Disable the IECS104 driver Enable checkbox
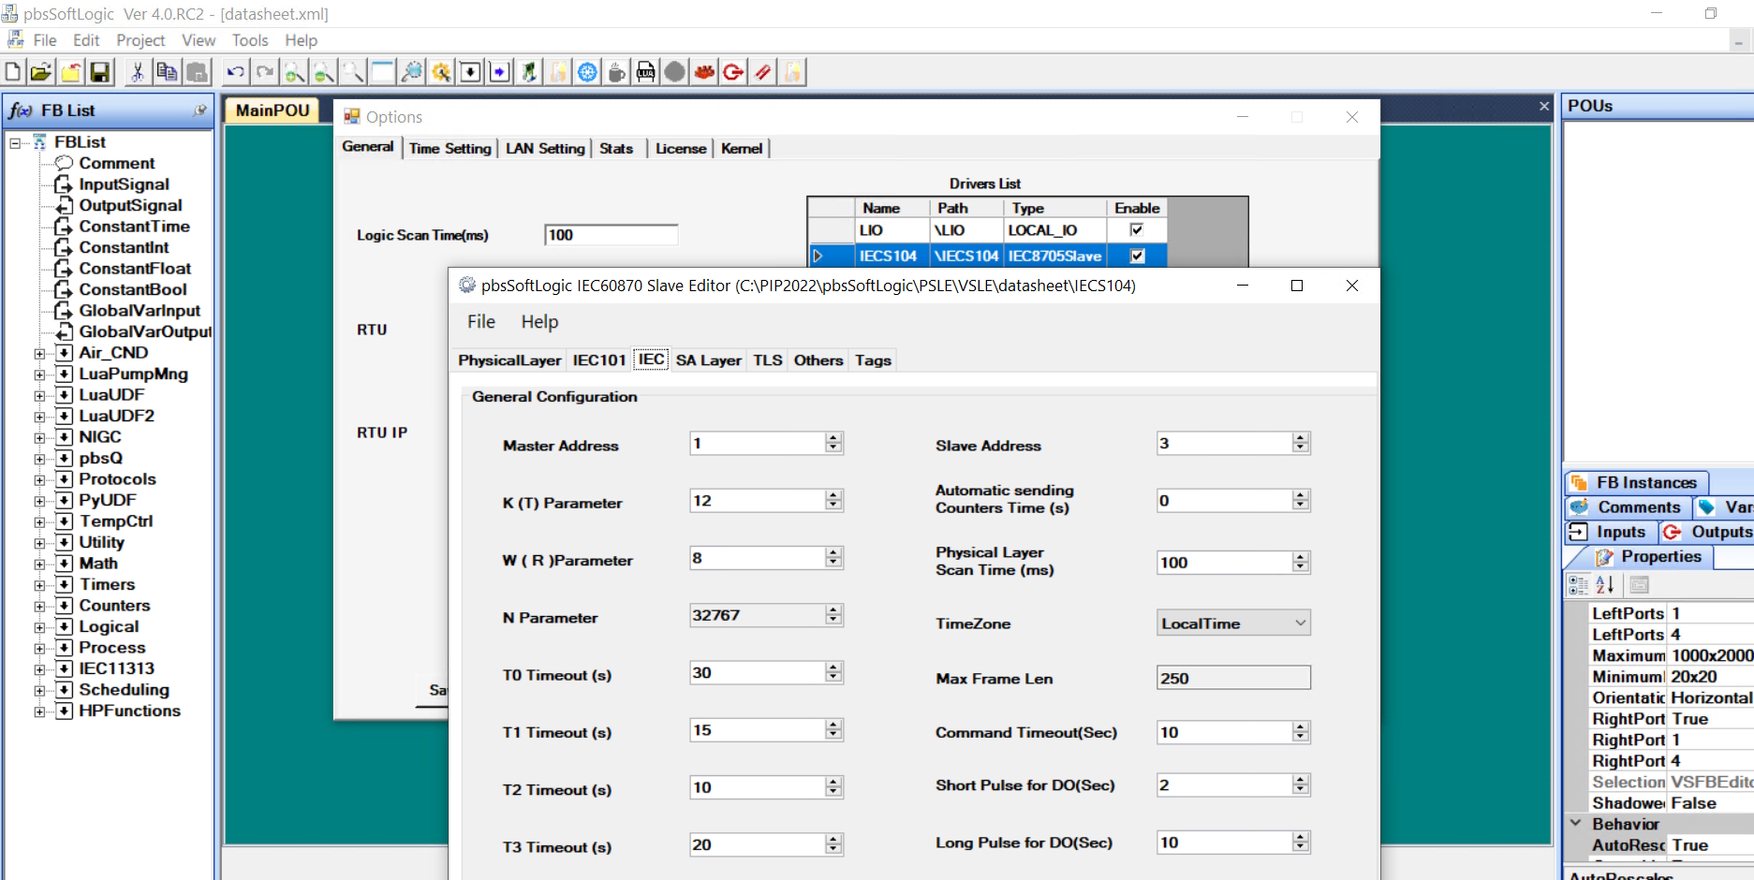This screenshot has height=880, width=1754. pos(1136,255)
